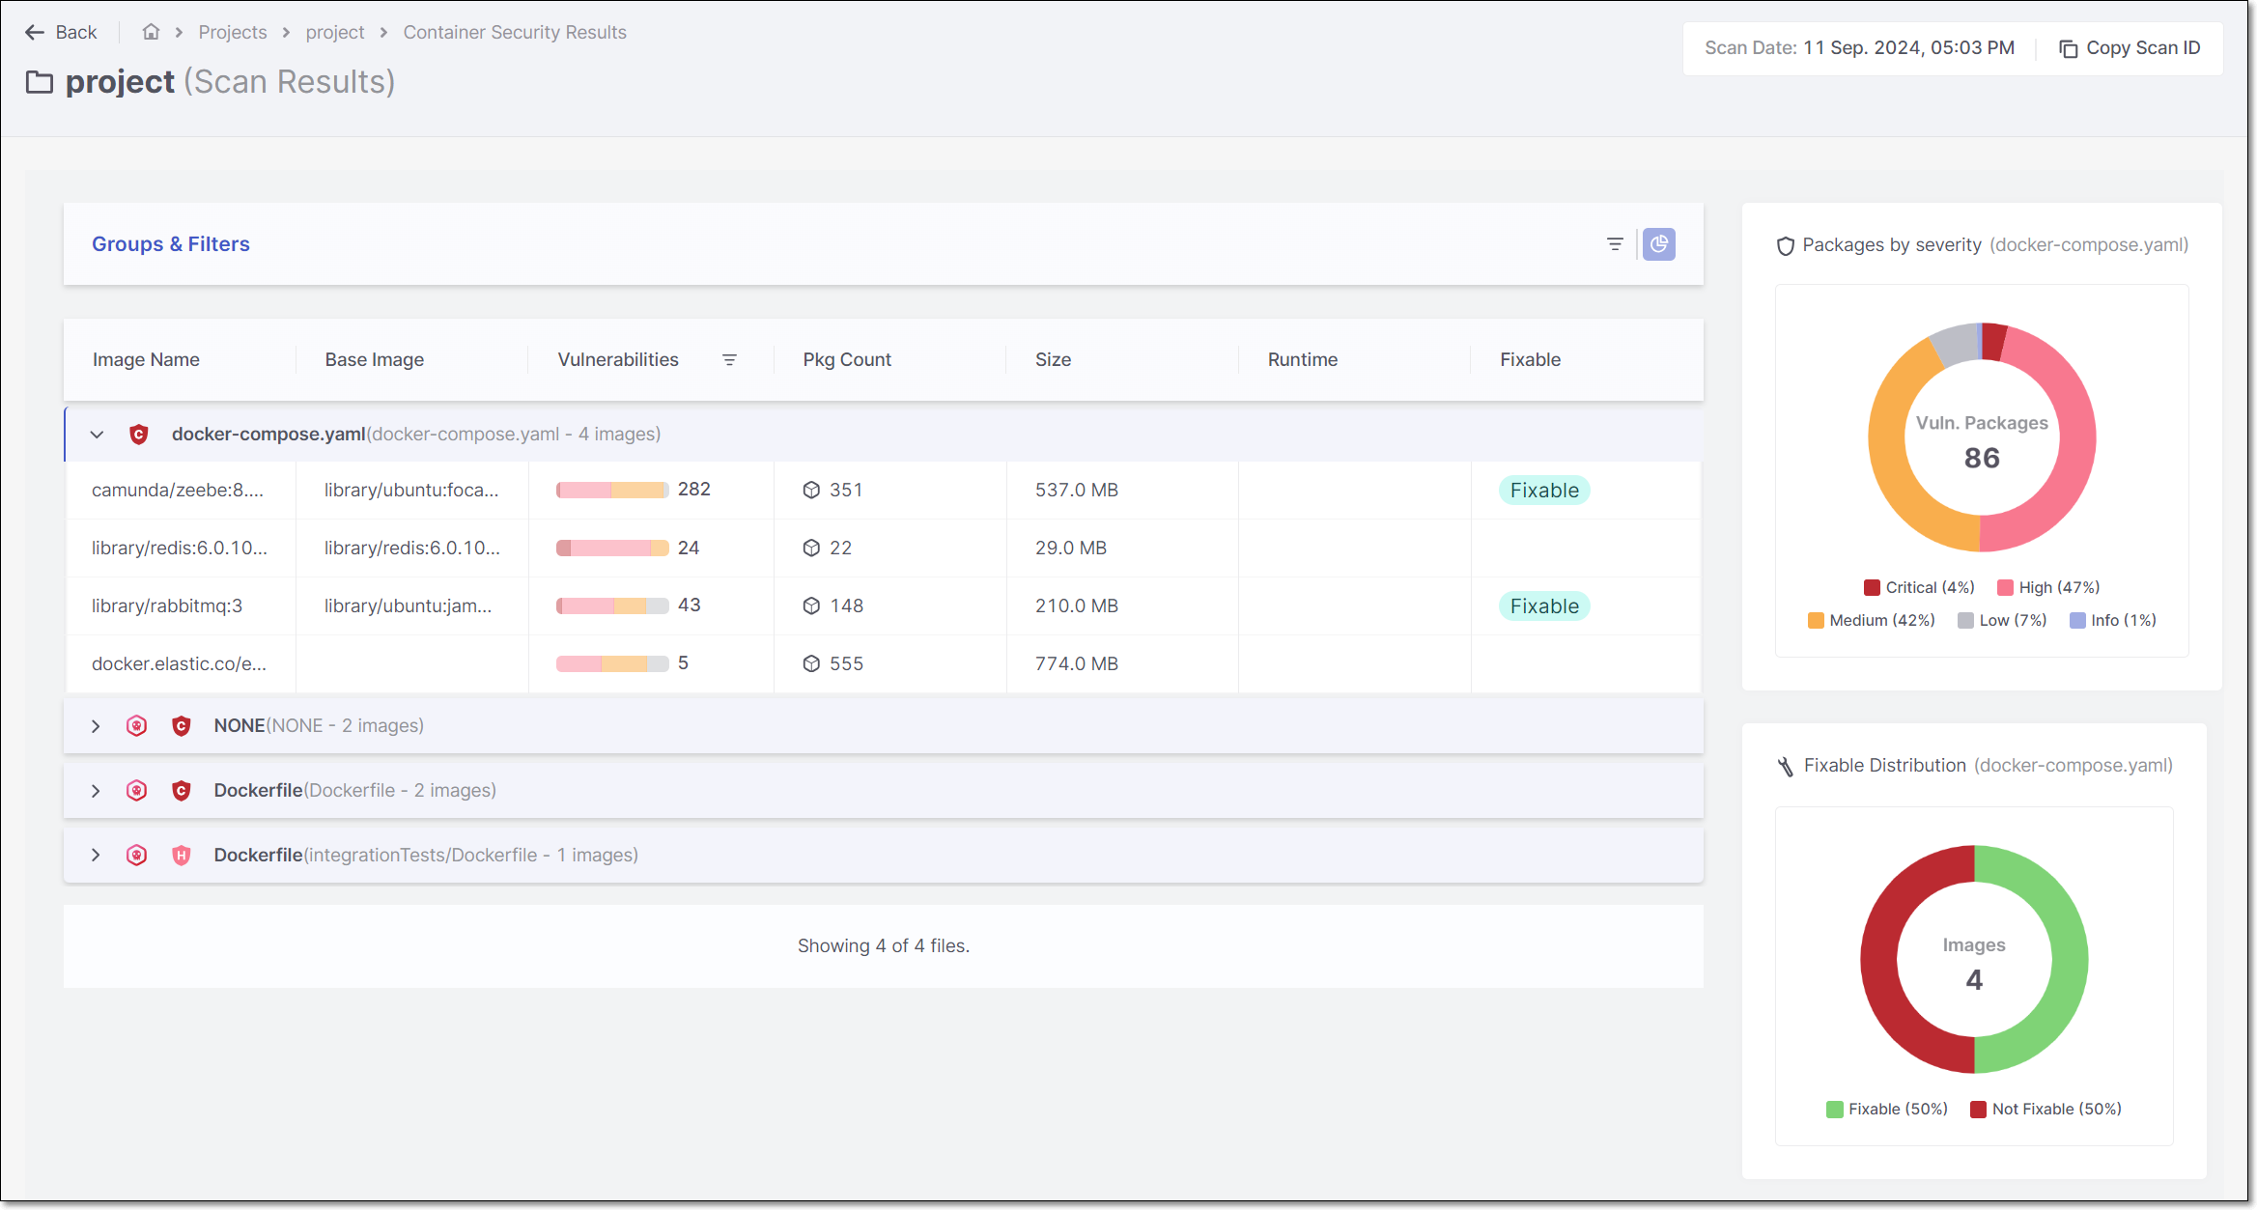Sort by Vulnerabilities column header
Viewport: 2257px width, 1210px height.
(618, 359)
